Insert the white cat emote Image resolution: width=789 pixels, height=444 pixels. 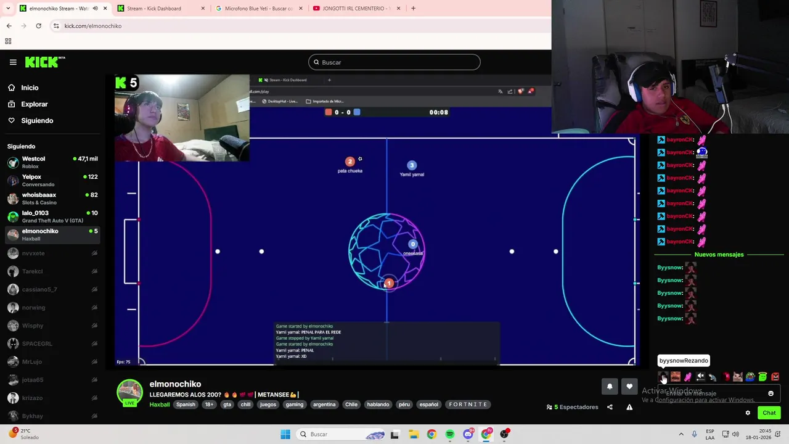tap(738, 376)
